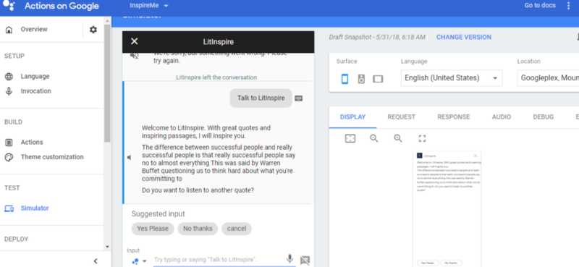Viewport: 579px width, 267px height.
Task: Click the home icon beside Overview
Action: click(x=9, y=30)
